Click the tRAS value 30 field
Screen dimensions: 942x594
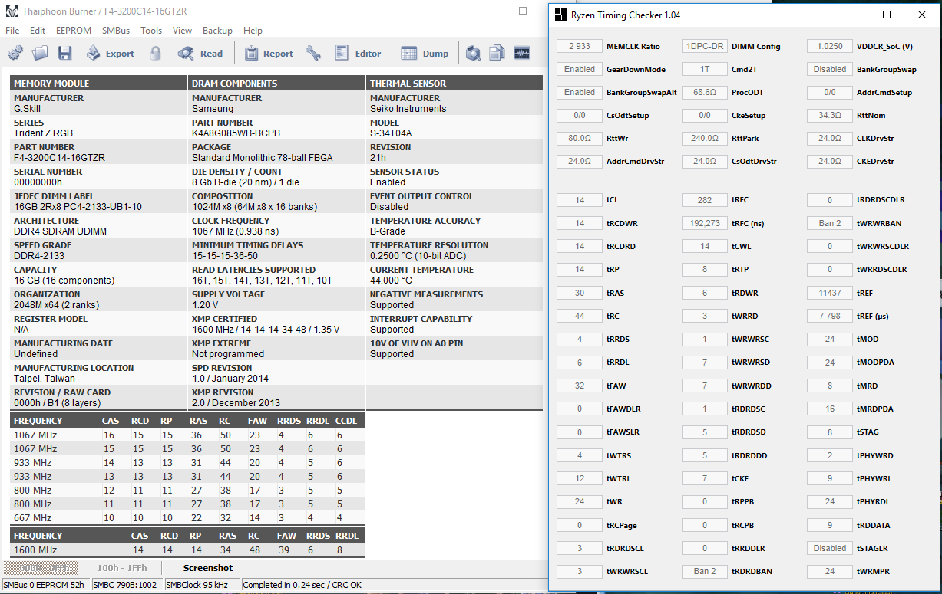pos(580,293)
